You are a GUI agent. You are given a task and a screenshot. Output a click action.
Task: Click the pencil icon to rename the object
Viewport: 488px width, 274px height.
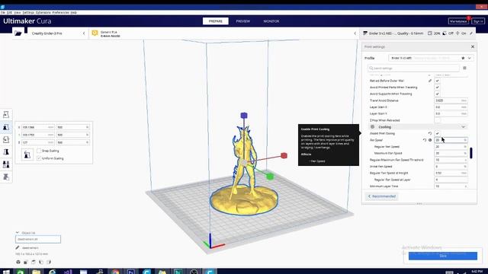18,247
